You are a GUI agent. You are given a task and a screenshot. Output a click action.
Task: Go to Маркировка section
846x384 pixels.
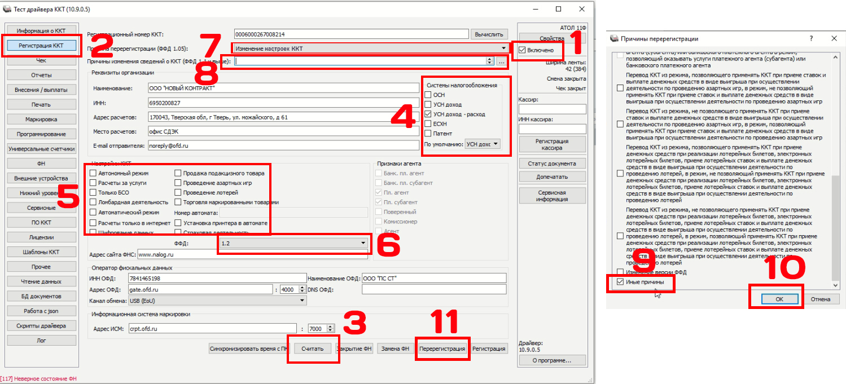pyautogui.click(x=41, y=120)
